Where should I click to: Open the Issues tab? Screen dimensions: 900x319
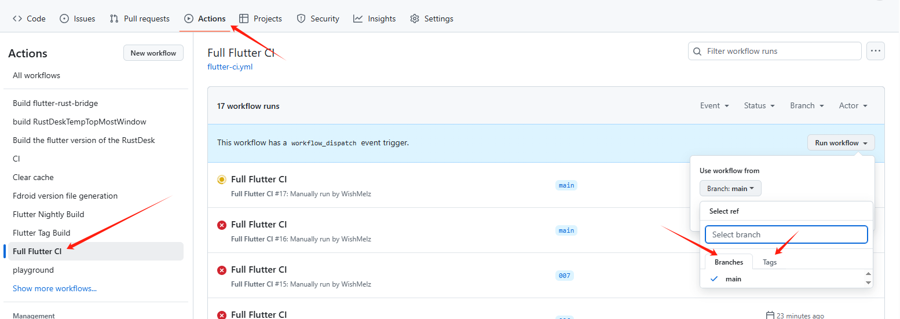[x=78, y=19]
